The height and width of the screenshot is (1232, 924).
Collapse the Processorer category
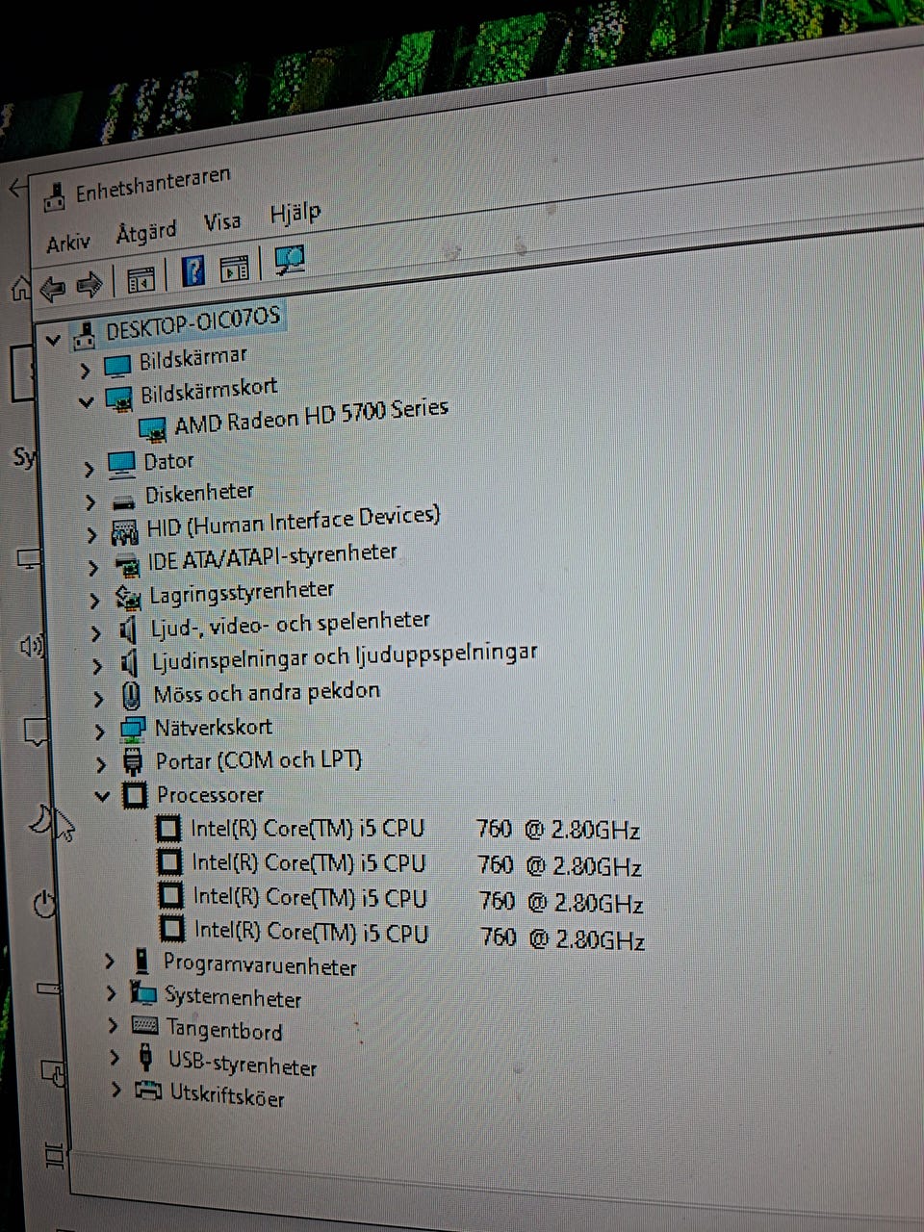[103, 797]
